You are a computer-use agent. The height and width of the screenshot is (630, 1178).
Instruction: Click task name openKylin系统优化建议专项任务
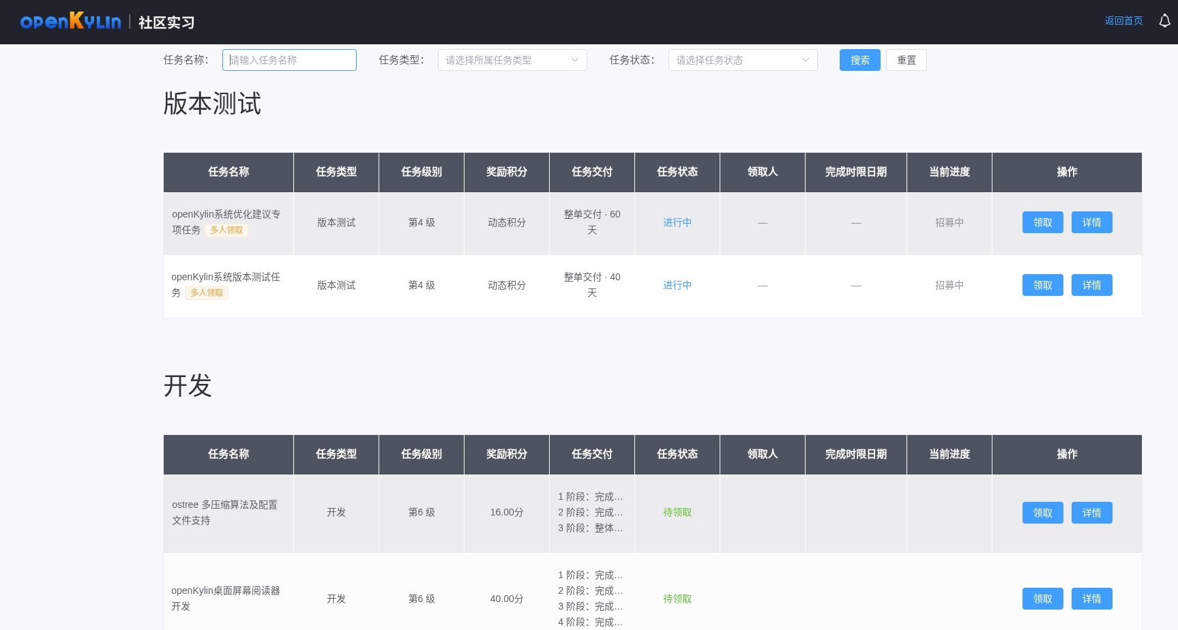[x=226, y=222]
